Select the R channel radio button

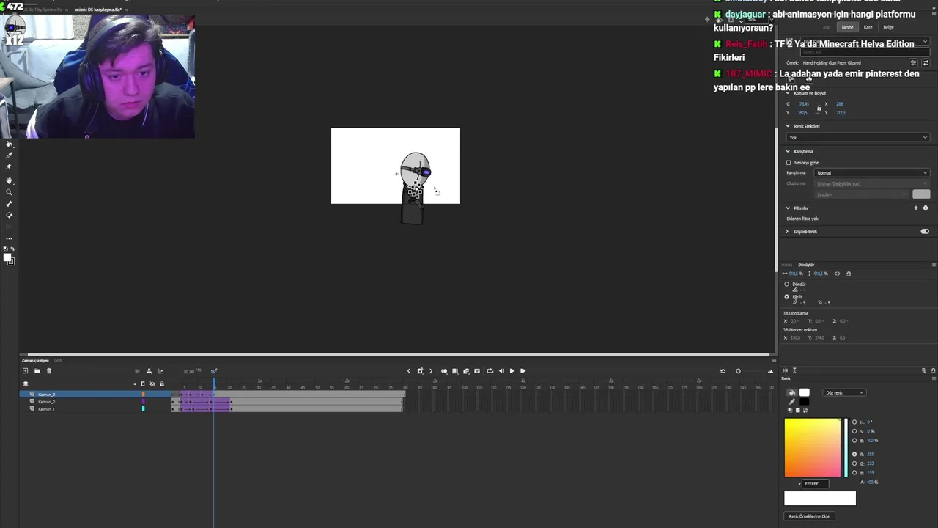(854, 455)
